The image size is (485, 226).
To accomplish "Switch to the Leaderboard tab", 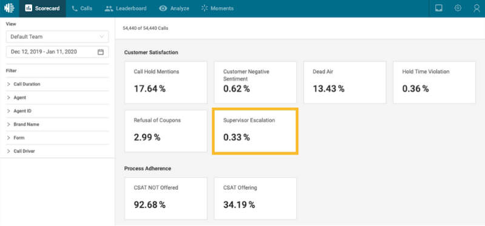I will pos(125,8).
